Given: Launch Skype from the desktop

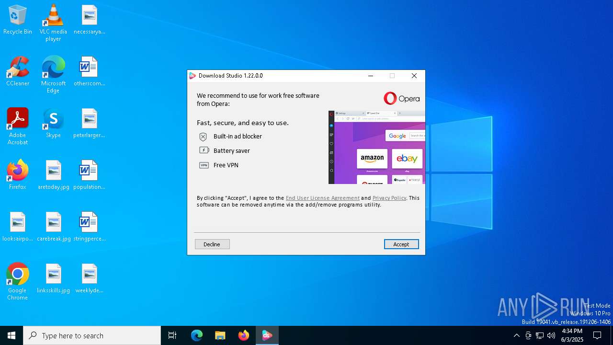Looking at the screenshot, I should pos(53,124).
